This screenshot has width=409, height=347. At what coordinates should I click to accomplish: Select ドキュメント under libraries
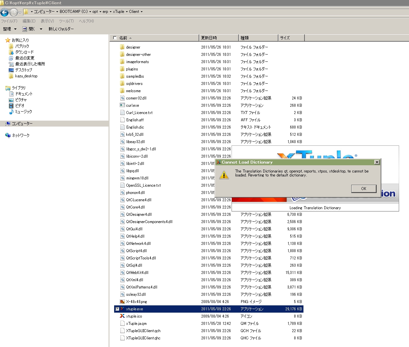(x=24, y=94)
